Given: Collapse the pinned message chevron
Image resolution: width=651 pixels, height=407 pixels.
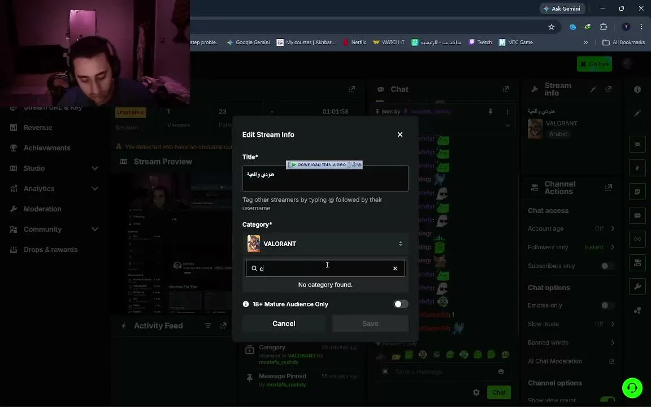Looking at the screenshot, I should click(507, 125).
